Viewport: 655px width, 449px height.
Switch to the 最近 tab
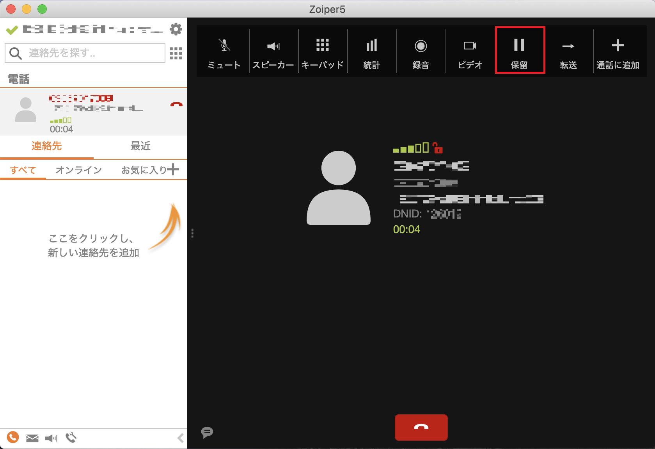(140, 146)
